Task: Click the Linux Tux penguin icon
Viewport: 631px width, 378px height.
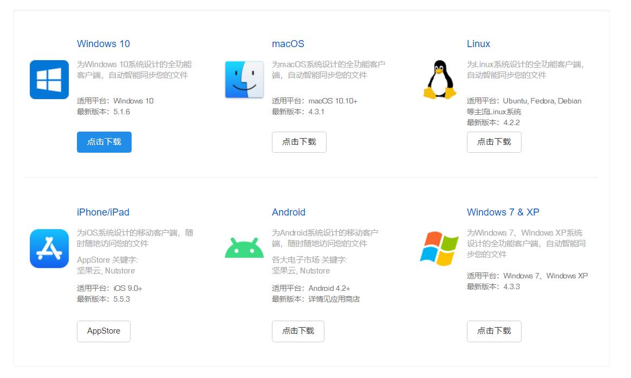Action: pos(439,79)
